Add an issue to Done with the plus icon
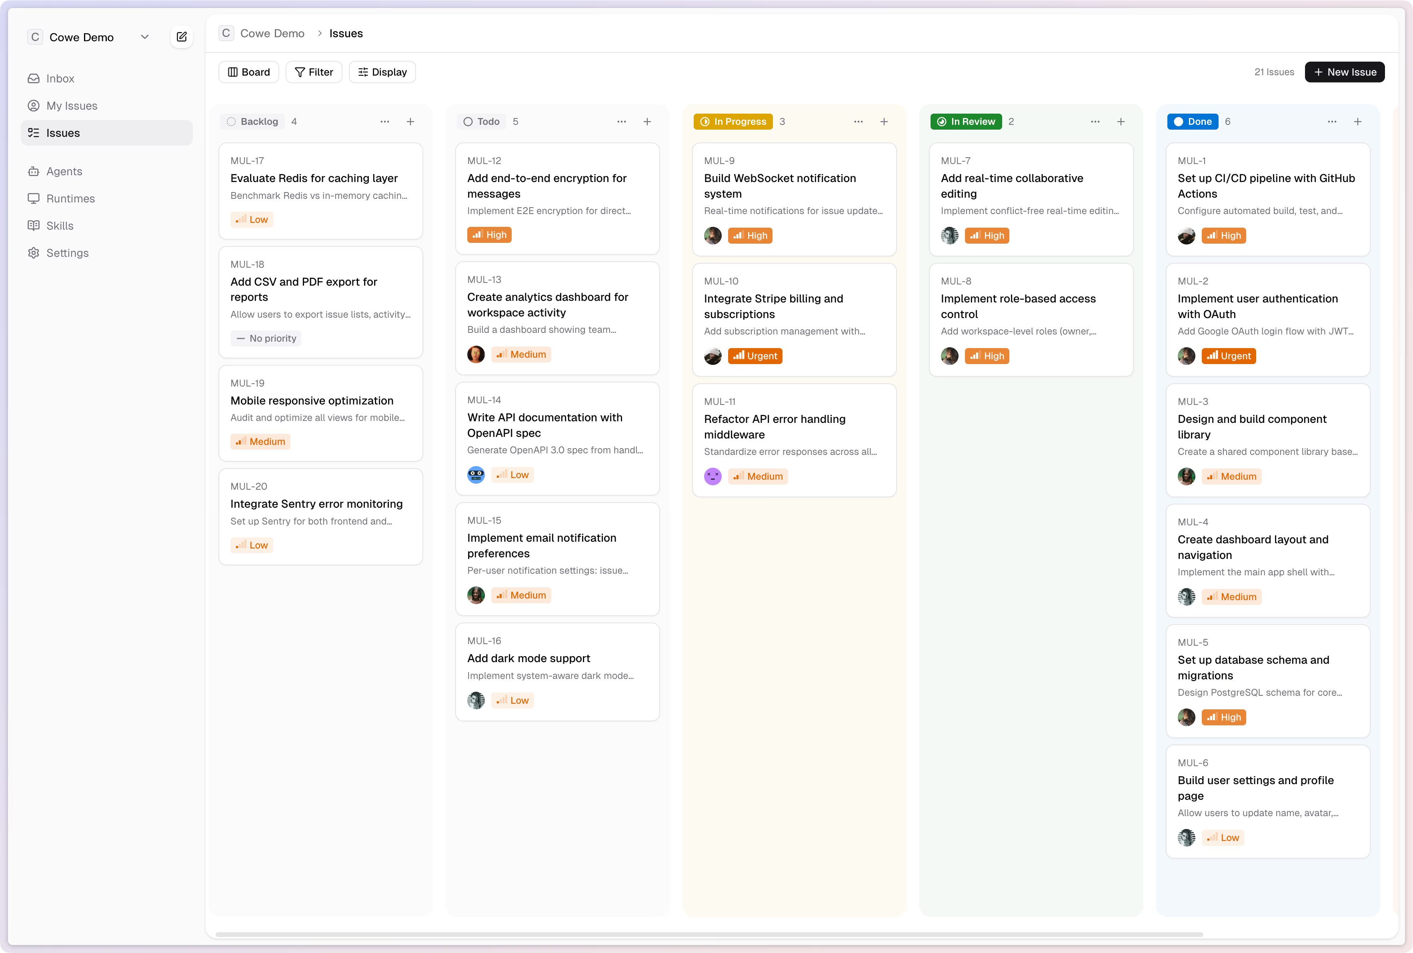This screenshot has width=1413, height=953. [x=1358, y=122]
